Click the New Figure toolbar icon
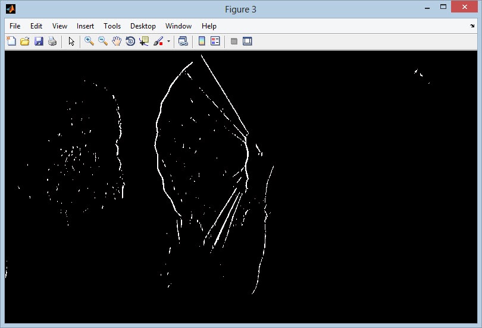Image resolution: width=482 pixels, height=328 pixels. tap(11, 41)
